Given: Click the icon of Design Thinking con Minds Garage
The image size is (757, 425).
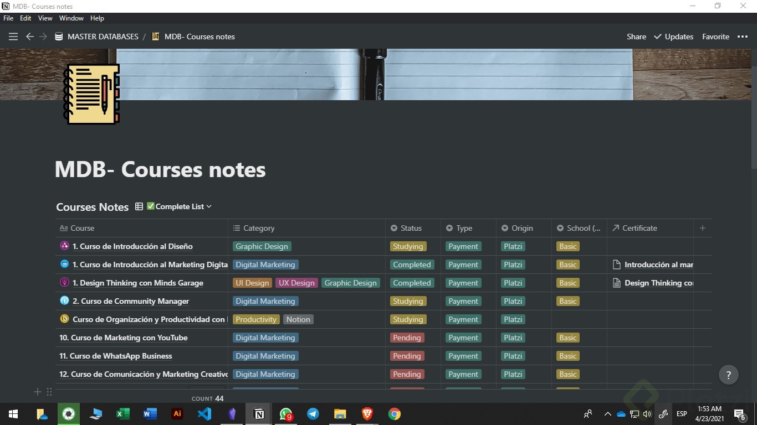Looking at the screenshot, I should (x=64, y=282).
